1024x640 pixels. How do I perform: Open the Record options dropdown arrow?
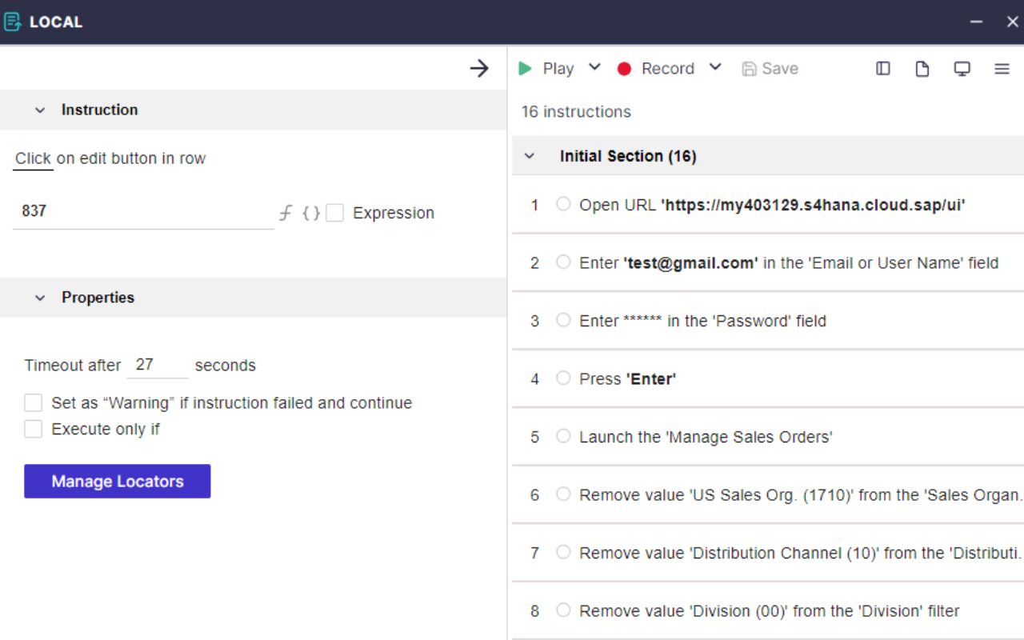[x=715, y=67]
